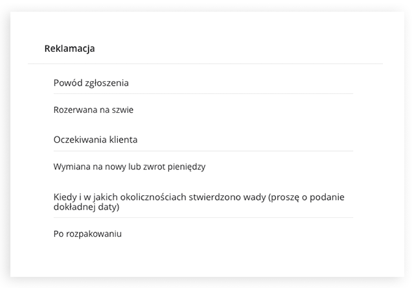Click the line above "Po rozpakowaniu"
Screen dimensions: 414x288
[203, 218]
